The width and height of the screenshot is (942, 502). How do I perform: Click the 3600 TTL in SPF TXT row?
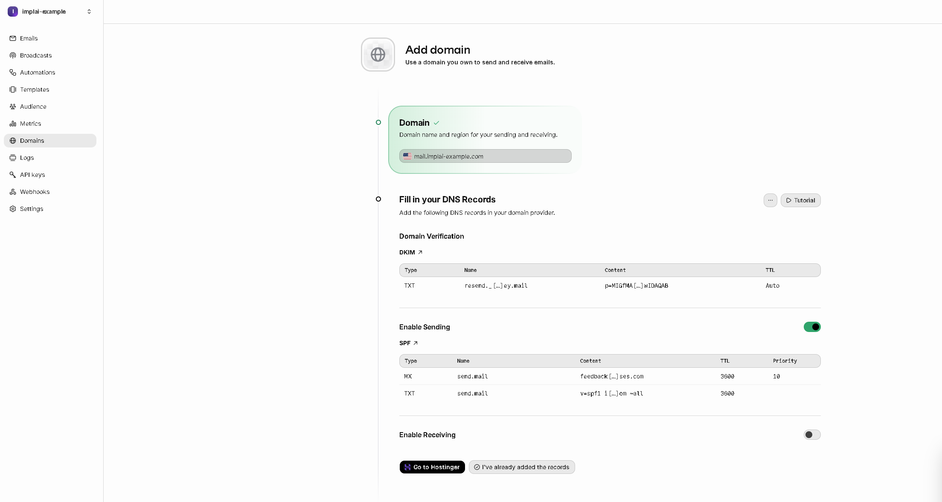click(x=727, y=393)
